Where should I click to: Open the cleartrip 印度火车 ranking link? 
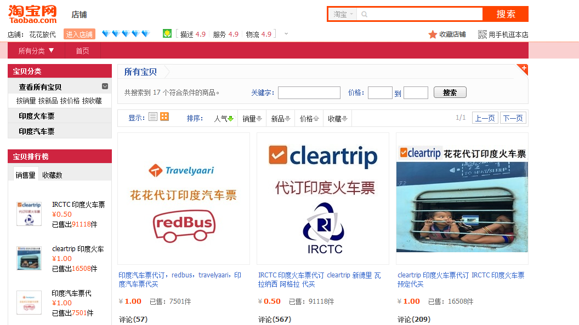click(x=78, y=249)
